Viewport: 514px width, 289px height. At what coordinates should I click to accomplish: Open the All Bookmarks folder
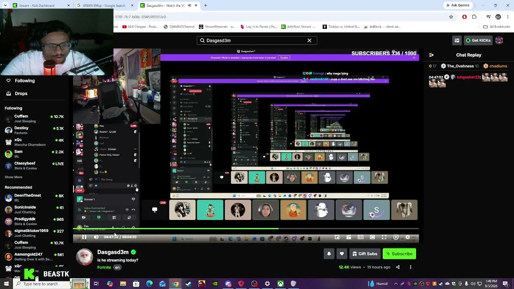point(497,27)
